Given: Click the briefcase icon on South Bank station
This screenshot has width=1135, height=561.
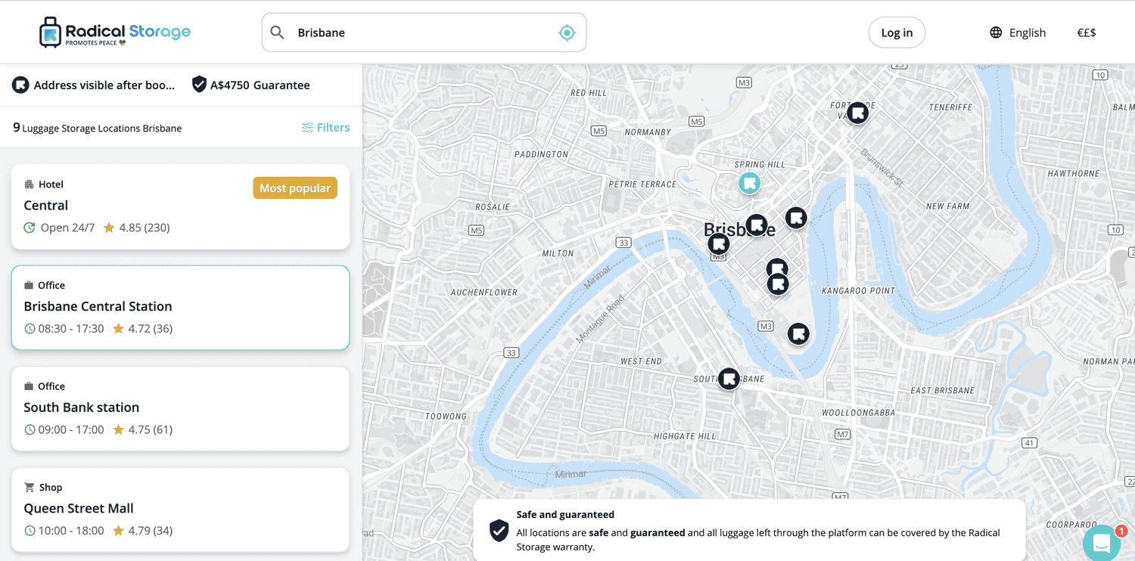Looking at the screenshot, I should pyautogui.click(x=29, y=386).
